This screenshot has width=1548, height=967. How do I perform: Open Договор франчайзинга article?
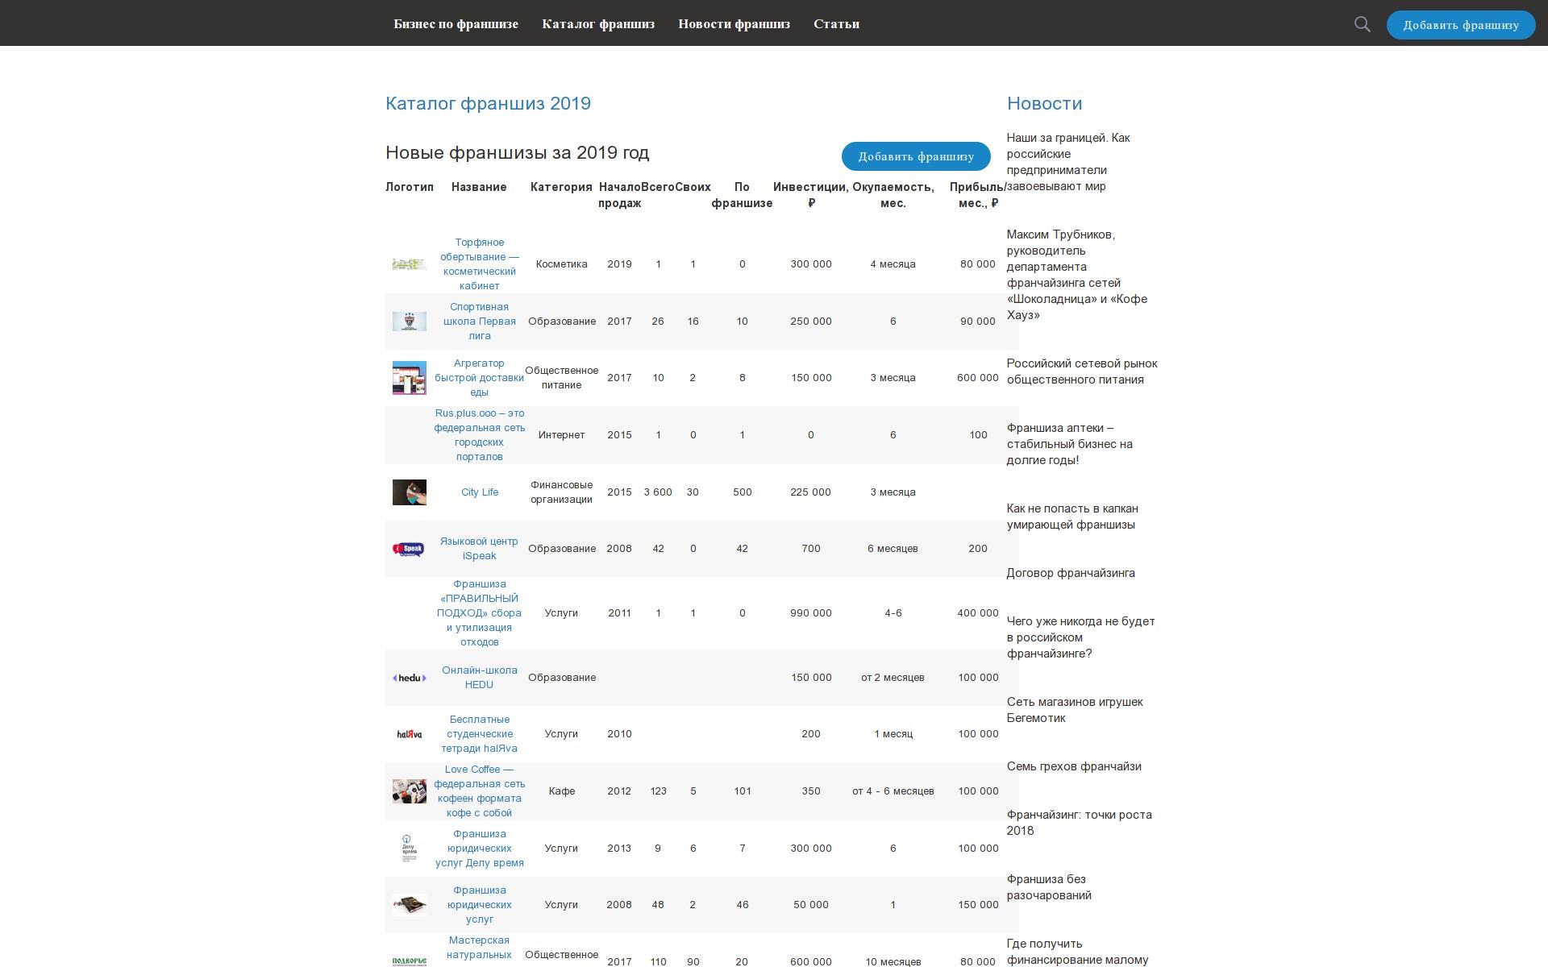1071,573
